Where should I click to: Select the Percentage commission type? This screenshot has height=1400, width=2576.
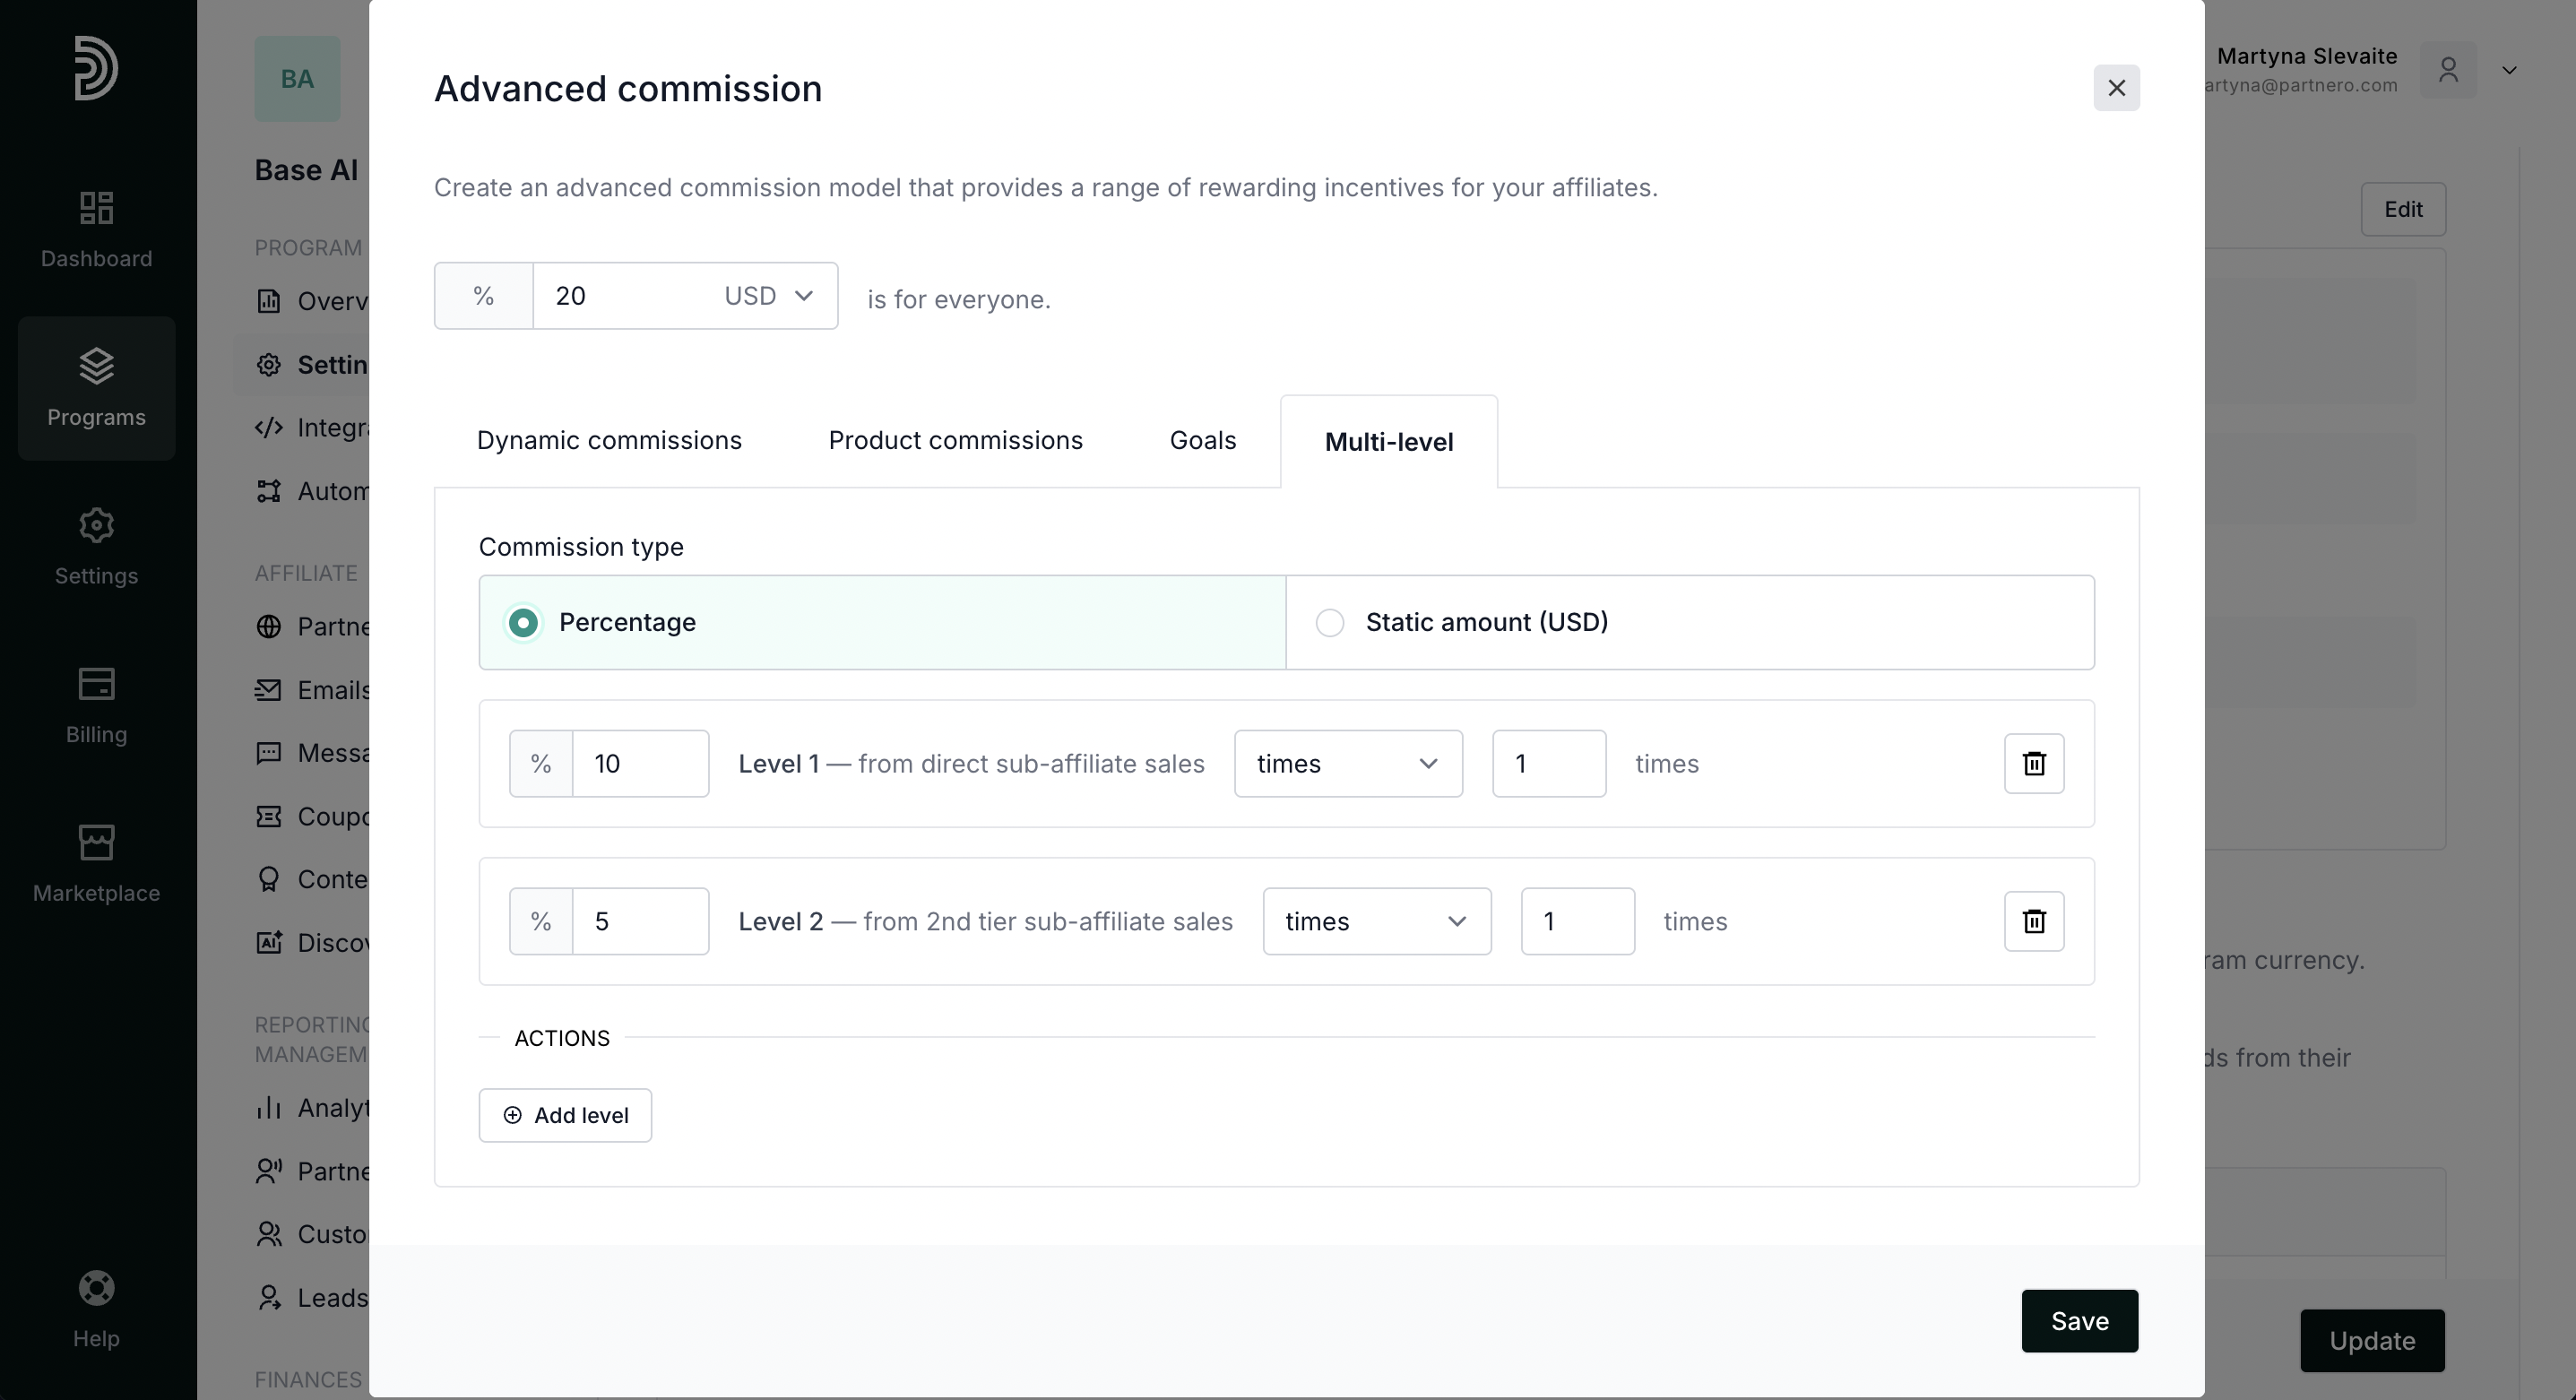click(x=523, y=622)
